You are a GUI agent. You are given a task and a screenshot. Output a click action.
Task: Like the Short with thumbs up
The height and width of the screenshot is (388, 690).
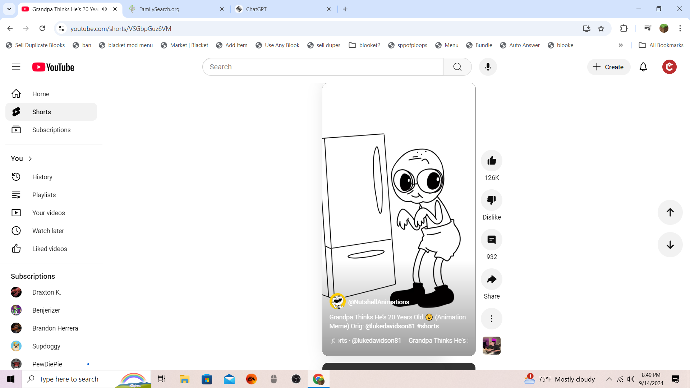coord(491,161)
